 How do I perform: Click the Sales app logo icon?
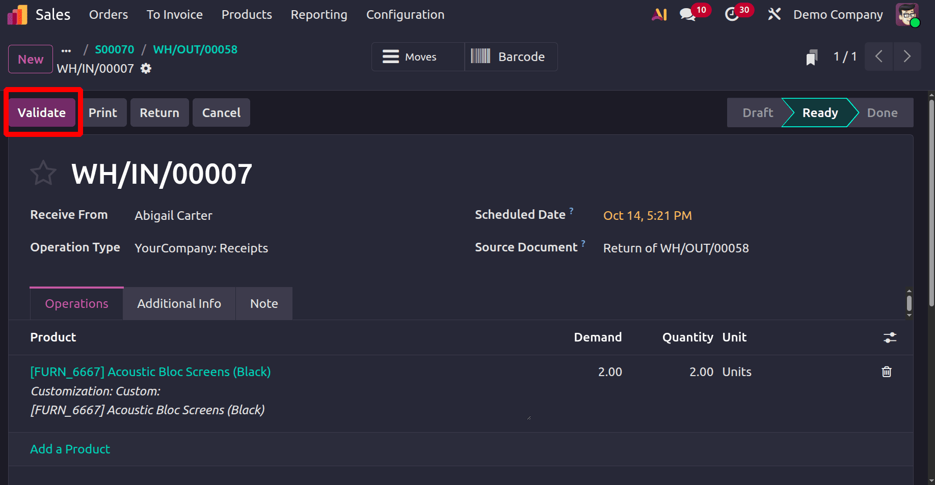click(x=17, y=15)
